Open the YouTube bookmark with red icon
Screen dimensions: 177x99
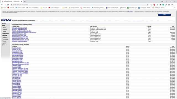[x=11, y=8]
